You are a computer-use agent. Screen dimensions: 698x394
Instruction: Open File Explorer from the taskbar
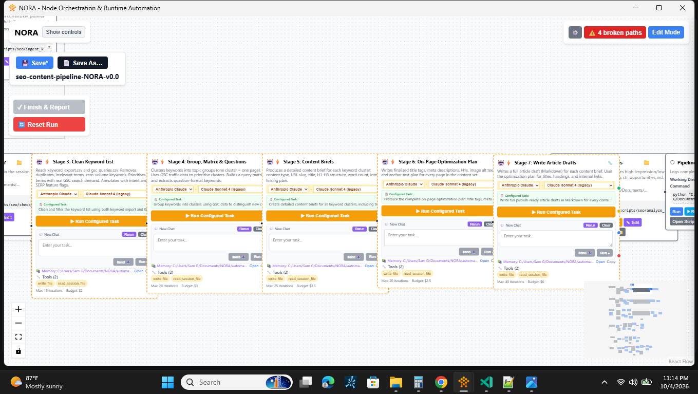(x=395, y=382)
